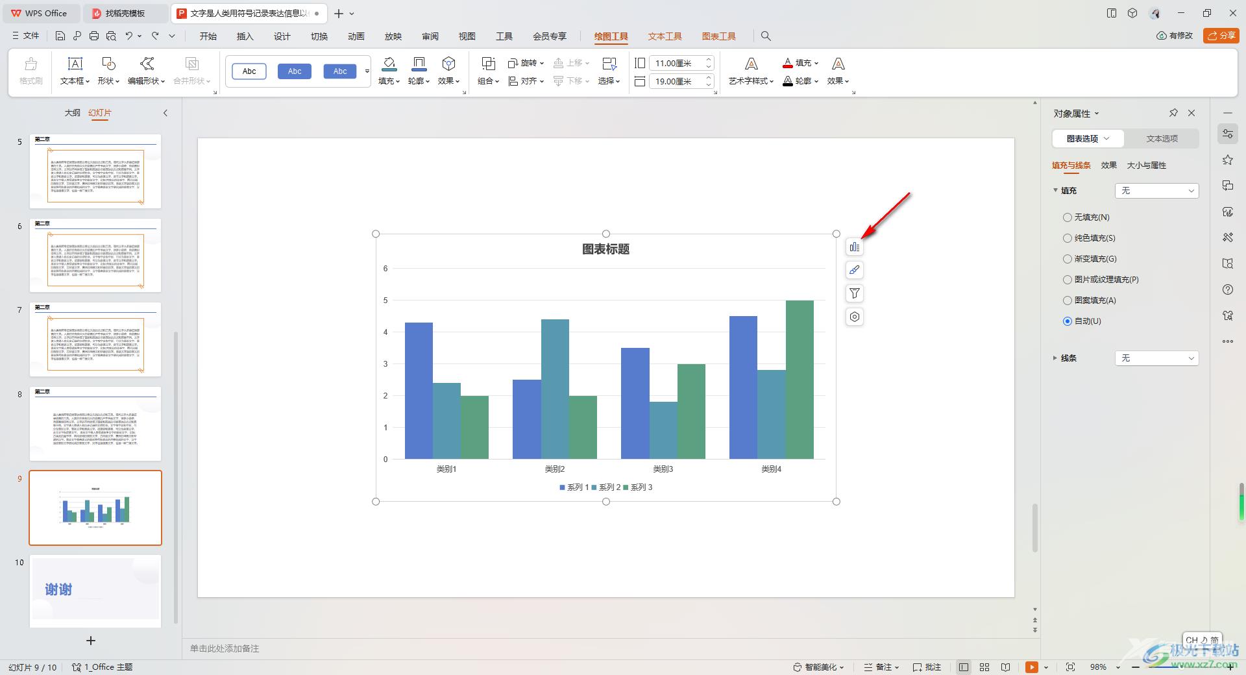Redo the last action
Image resolution: width=1246 pixels, height=675 pixels.
155,36
